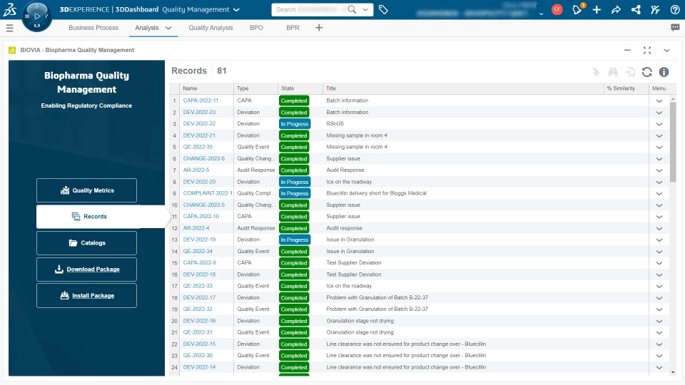Open menu chevron for COMPLAINT-2022-1

click(x=659, y=193)
